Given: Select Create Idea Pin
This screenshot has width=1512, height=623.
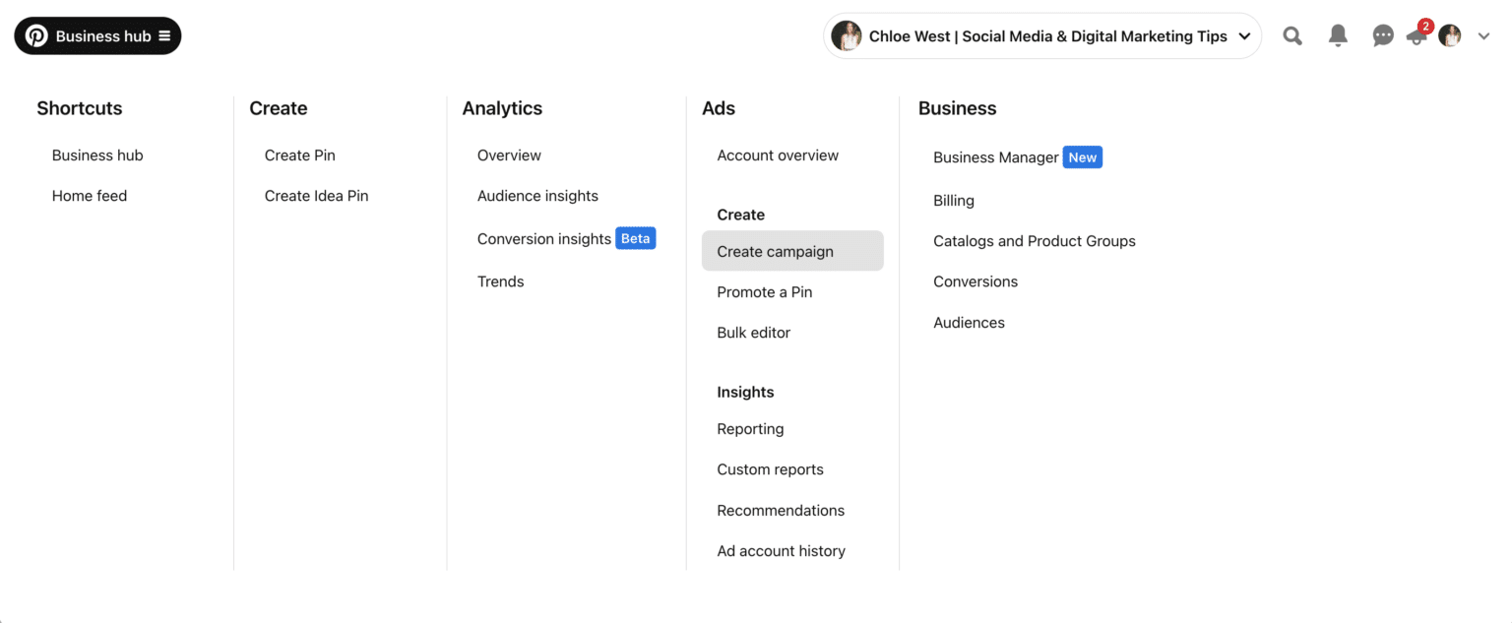Looking at the screenshot, I should pos(316,195).
